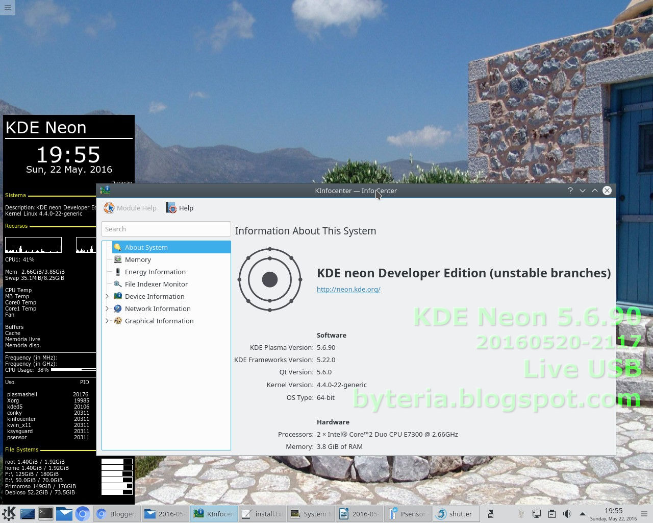
Task: Expand the Network Information section
Action: pos(107,308)
